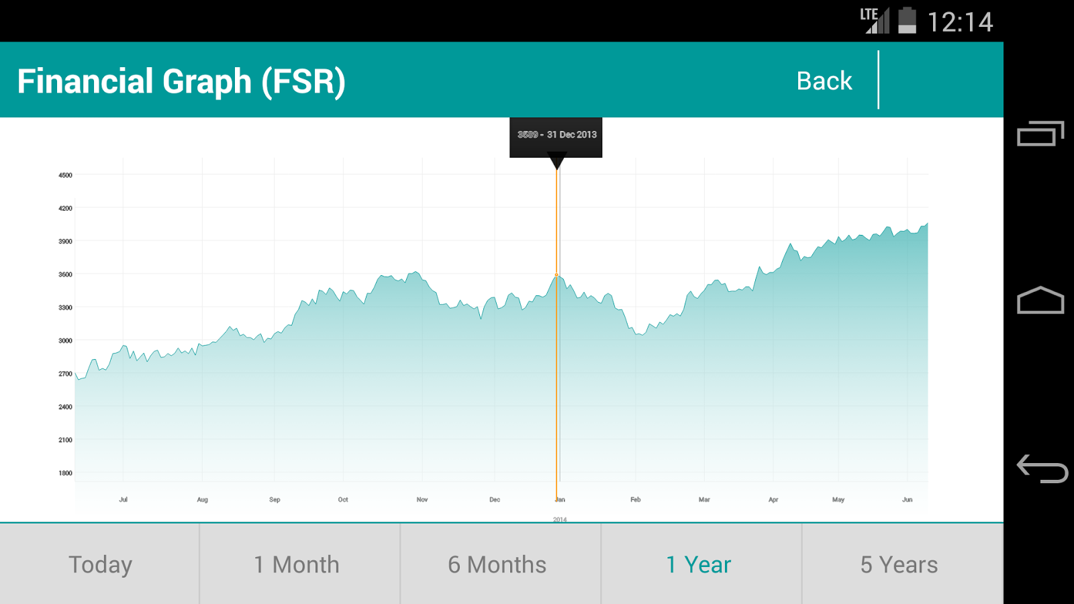Show the 6 Months graph
The width and height of the screenshot is (1074, 604).
[x=497, y=564]
